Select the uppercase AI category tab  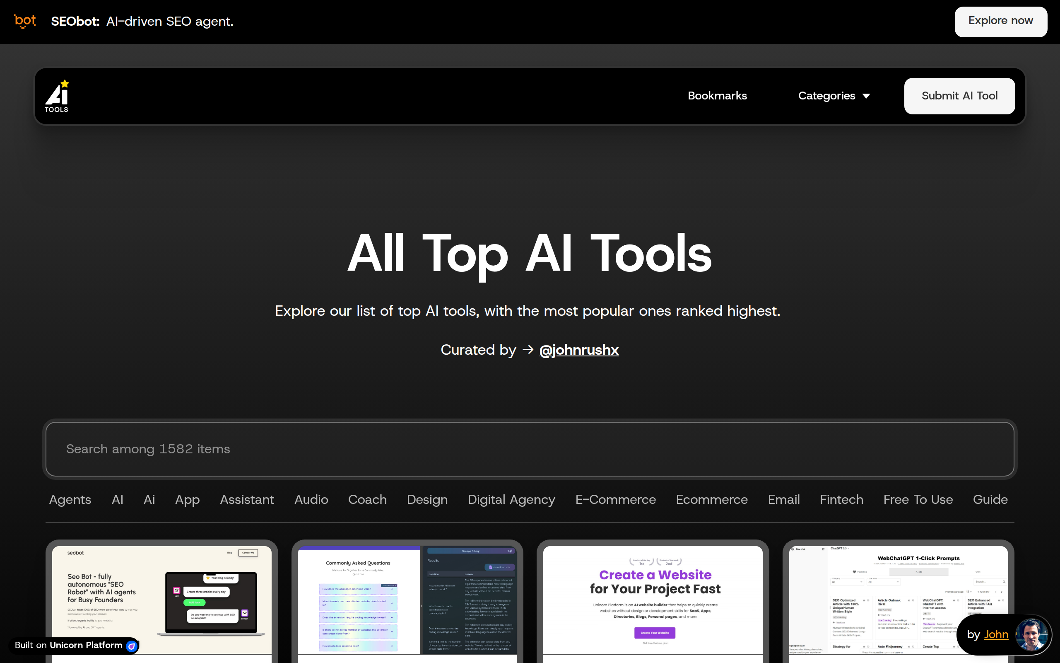118,499
